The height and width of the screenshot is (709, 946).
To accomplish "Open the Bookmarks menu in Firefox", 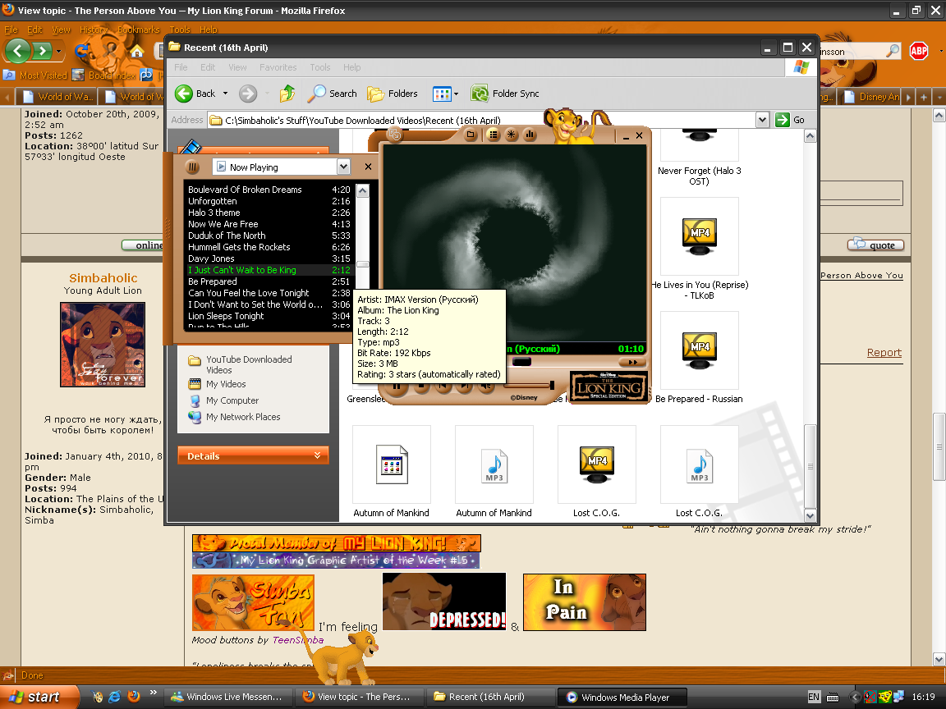I will 138,30.
